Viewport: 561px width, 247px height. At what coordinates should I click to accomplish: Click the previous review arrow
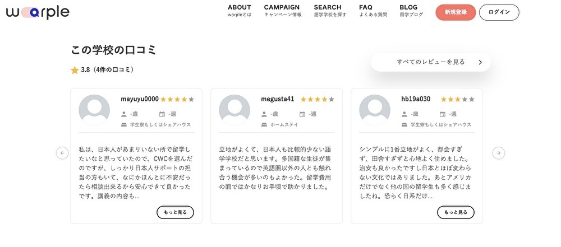[63, 153]
